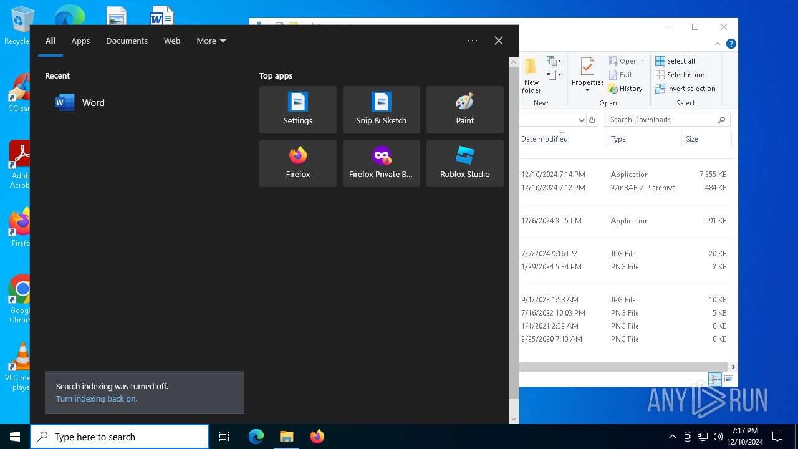Open File Explorer from taskbar
This screenshot has height=449, width=798.
pos(286,437)
